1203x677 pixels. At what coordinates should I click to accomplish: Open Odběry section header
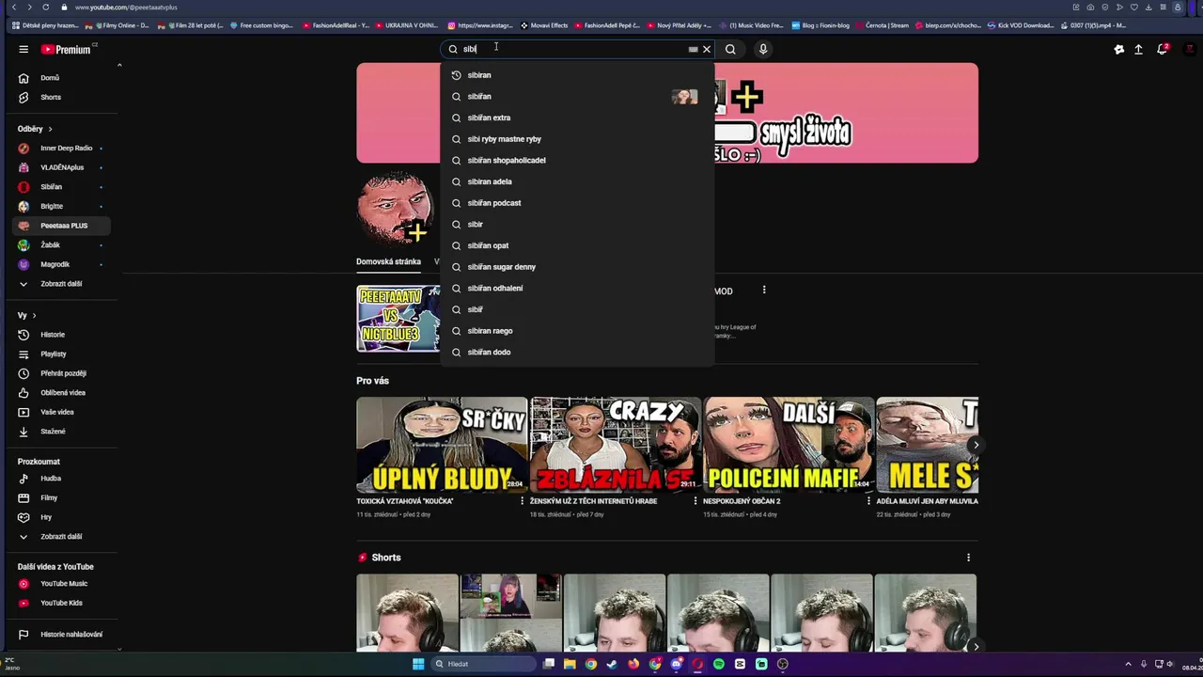click(x=35, y=129)
